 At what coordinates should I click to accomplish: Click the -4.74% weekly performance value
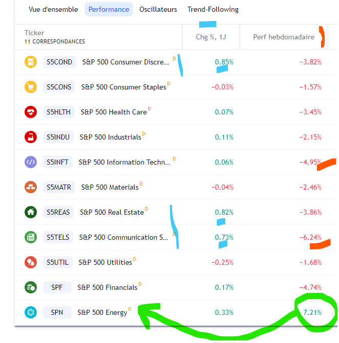point(310,287)
